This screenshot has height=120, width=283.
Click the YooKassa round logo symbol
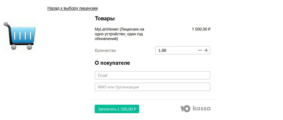point(185,109)
